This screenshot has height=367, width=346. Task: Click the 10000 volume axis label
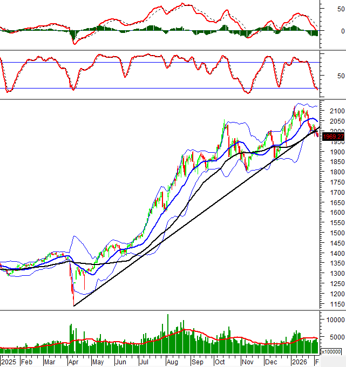[x=333, y=320]
